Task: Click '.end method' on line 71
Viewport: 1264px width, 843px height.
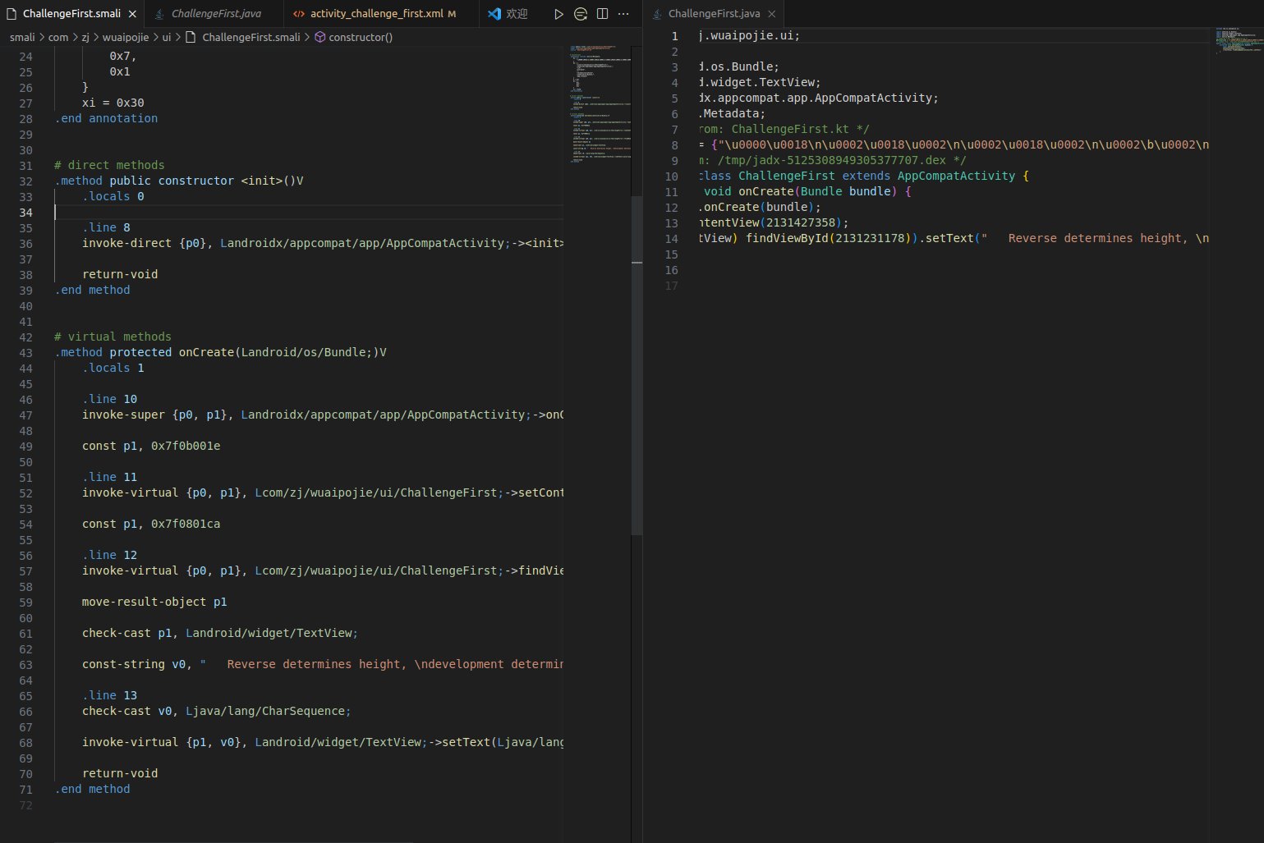Action: click(x=92, y=789)
